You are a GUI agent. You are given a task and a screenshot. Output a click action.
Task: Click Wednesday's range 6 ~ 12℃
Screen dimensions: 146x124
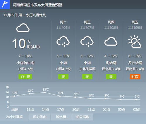coord(87,56)
